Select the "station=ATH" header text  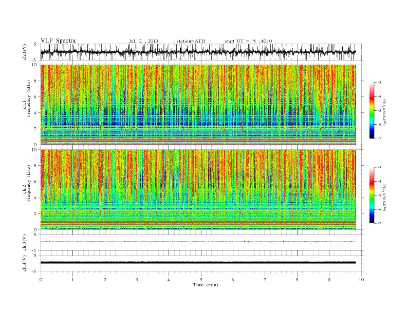coord(191,41)
